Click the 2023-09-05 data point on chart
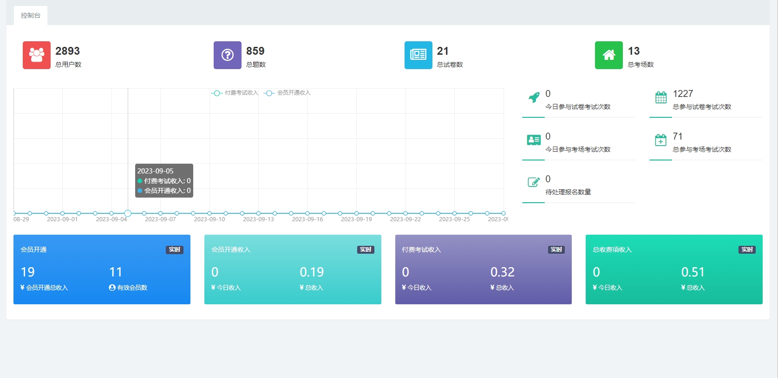The height and width of the screenshot is (378, 778). (x=128, y=213)
